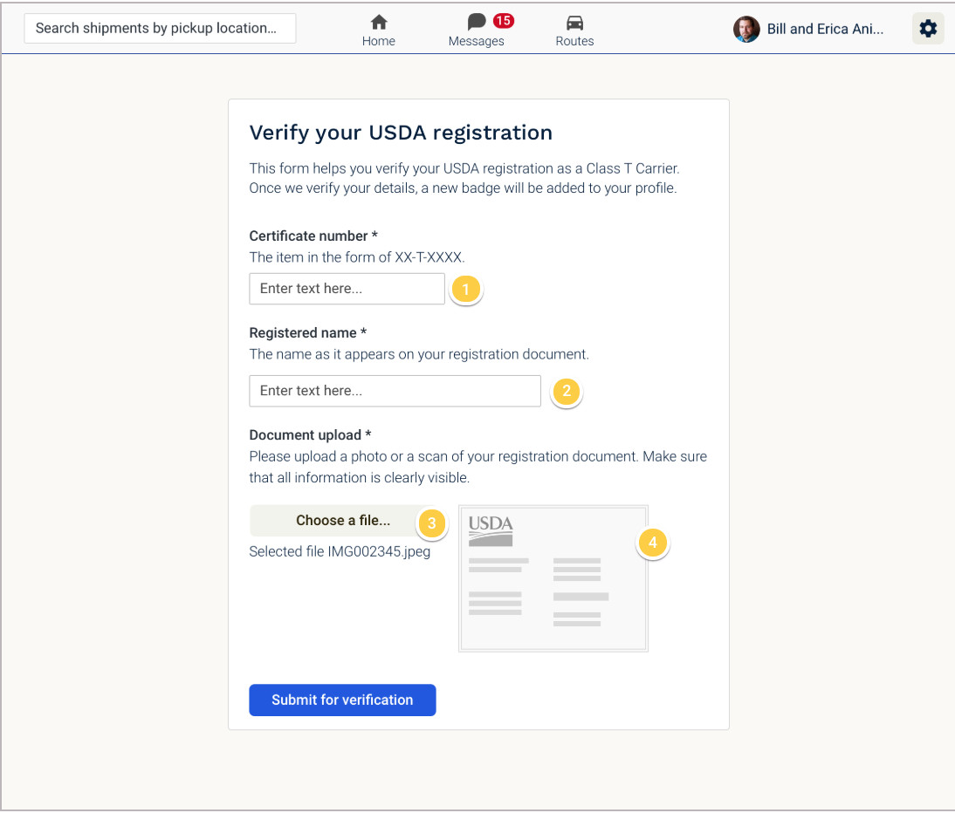Click the Document upload label
The width and height of the screenshot is (955, 813).
pyautogui.click(x=310, y=435)
